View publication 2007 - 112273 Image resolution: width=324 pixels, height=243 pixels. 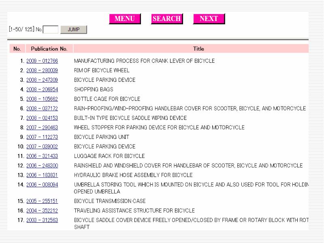click(x=42, y=137)
